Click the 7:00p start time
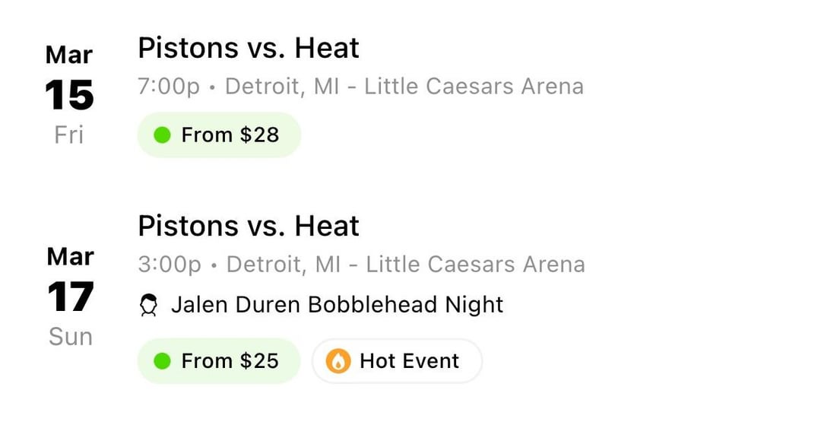This screenshot has width=821, height=425. [x=169, y=87]
